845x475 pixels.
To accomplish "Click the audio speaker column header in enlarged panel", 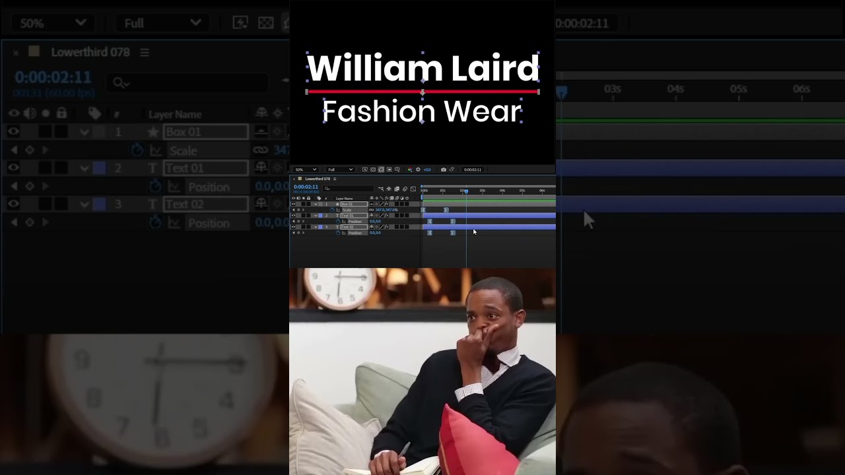I will click(30, 114).
